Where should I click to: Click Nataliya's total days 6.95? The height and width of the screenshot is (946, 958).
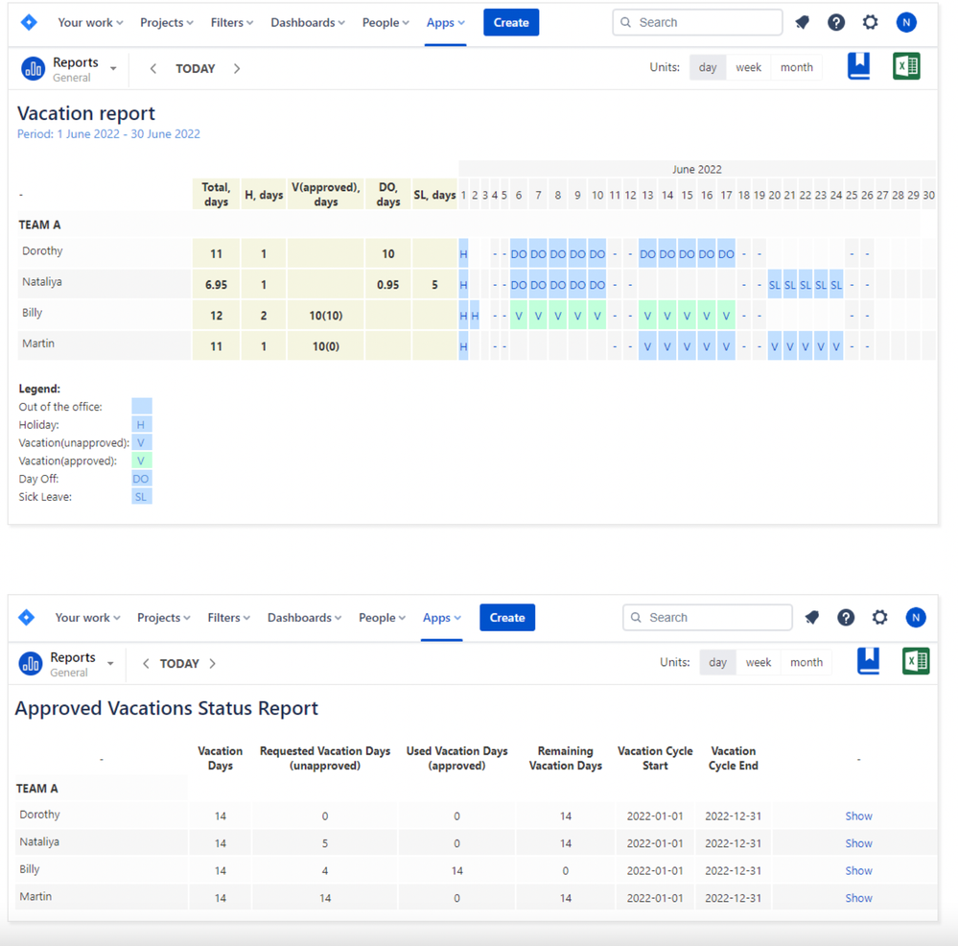point(217,284)
